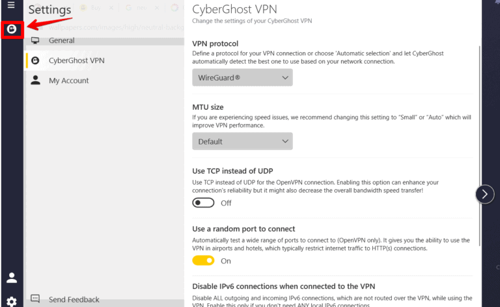Image resolution: width=500 pixels, height=307 pixels.
Task: Click the profile icon in left sidebar
Action: 12,278
